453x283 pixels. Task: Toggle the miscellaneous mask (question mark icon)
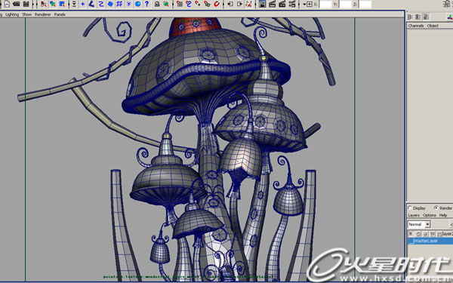point(147,4)
